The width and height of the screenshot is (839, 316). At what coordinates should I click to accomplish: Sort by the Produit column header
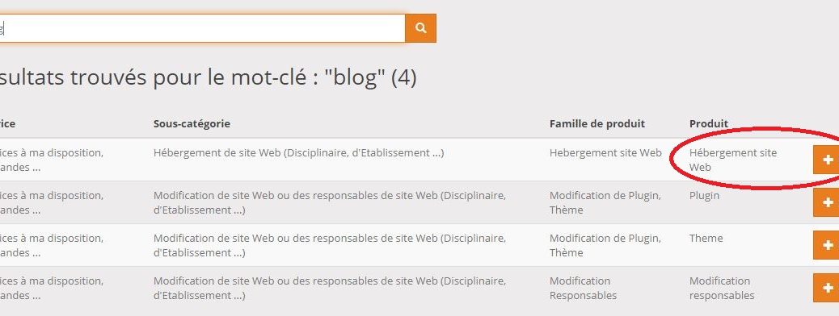pyautogui.click(x=708, y=124)
